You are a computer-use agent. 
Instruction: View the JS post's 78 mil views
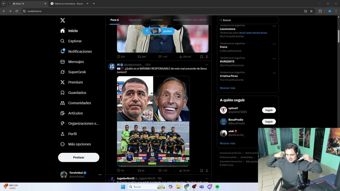tap(184, 171)
